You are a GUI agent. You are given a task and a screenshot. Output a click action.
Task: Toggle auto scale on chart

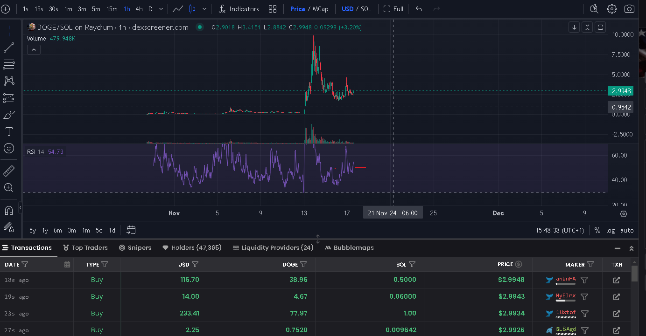[627, 230]
